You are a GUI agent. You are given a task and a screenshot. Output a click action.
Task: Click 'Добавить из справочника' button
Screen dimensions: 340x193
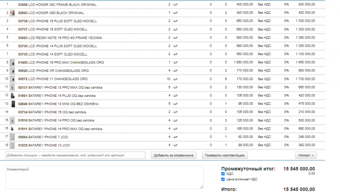coord(174,155)
